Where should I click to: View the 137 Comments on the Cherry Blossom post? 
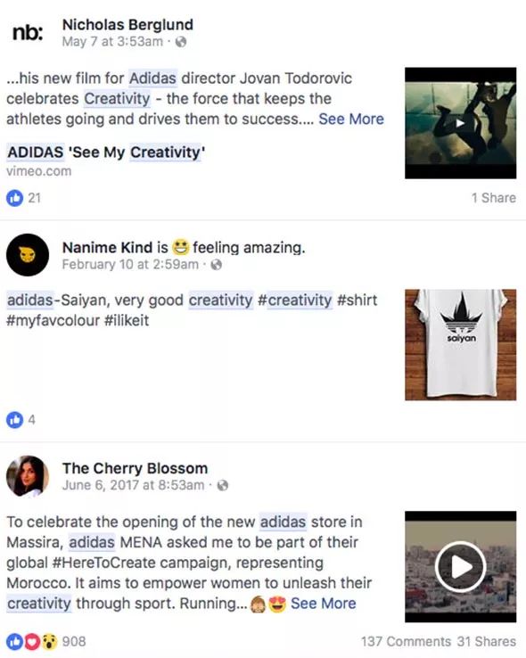click(x=406, y=642)
